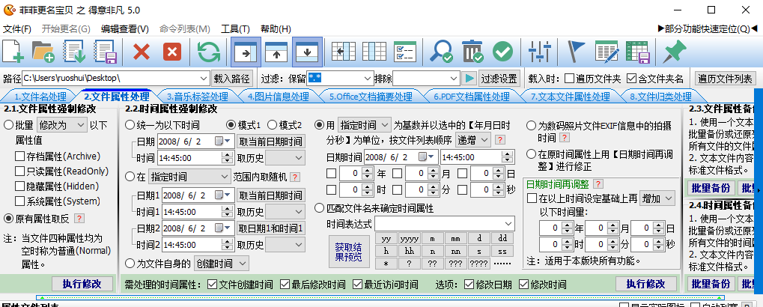
Task: Select the 统一为以下时间 radio button
Action: tap(130, 125)
